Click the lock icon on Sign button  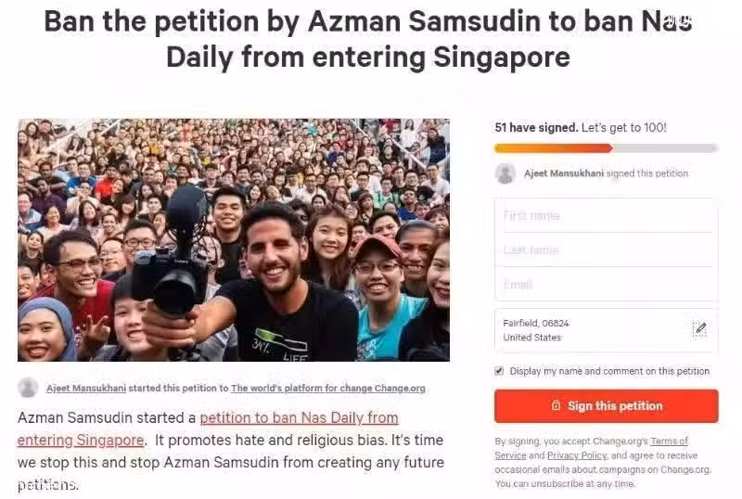coord(556,405)
